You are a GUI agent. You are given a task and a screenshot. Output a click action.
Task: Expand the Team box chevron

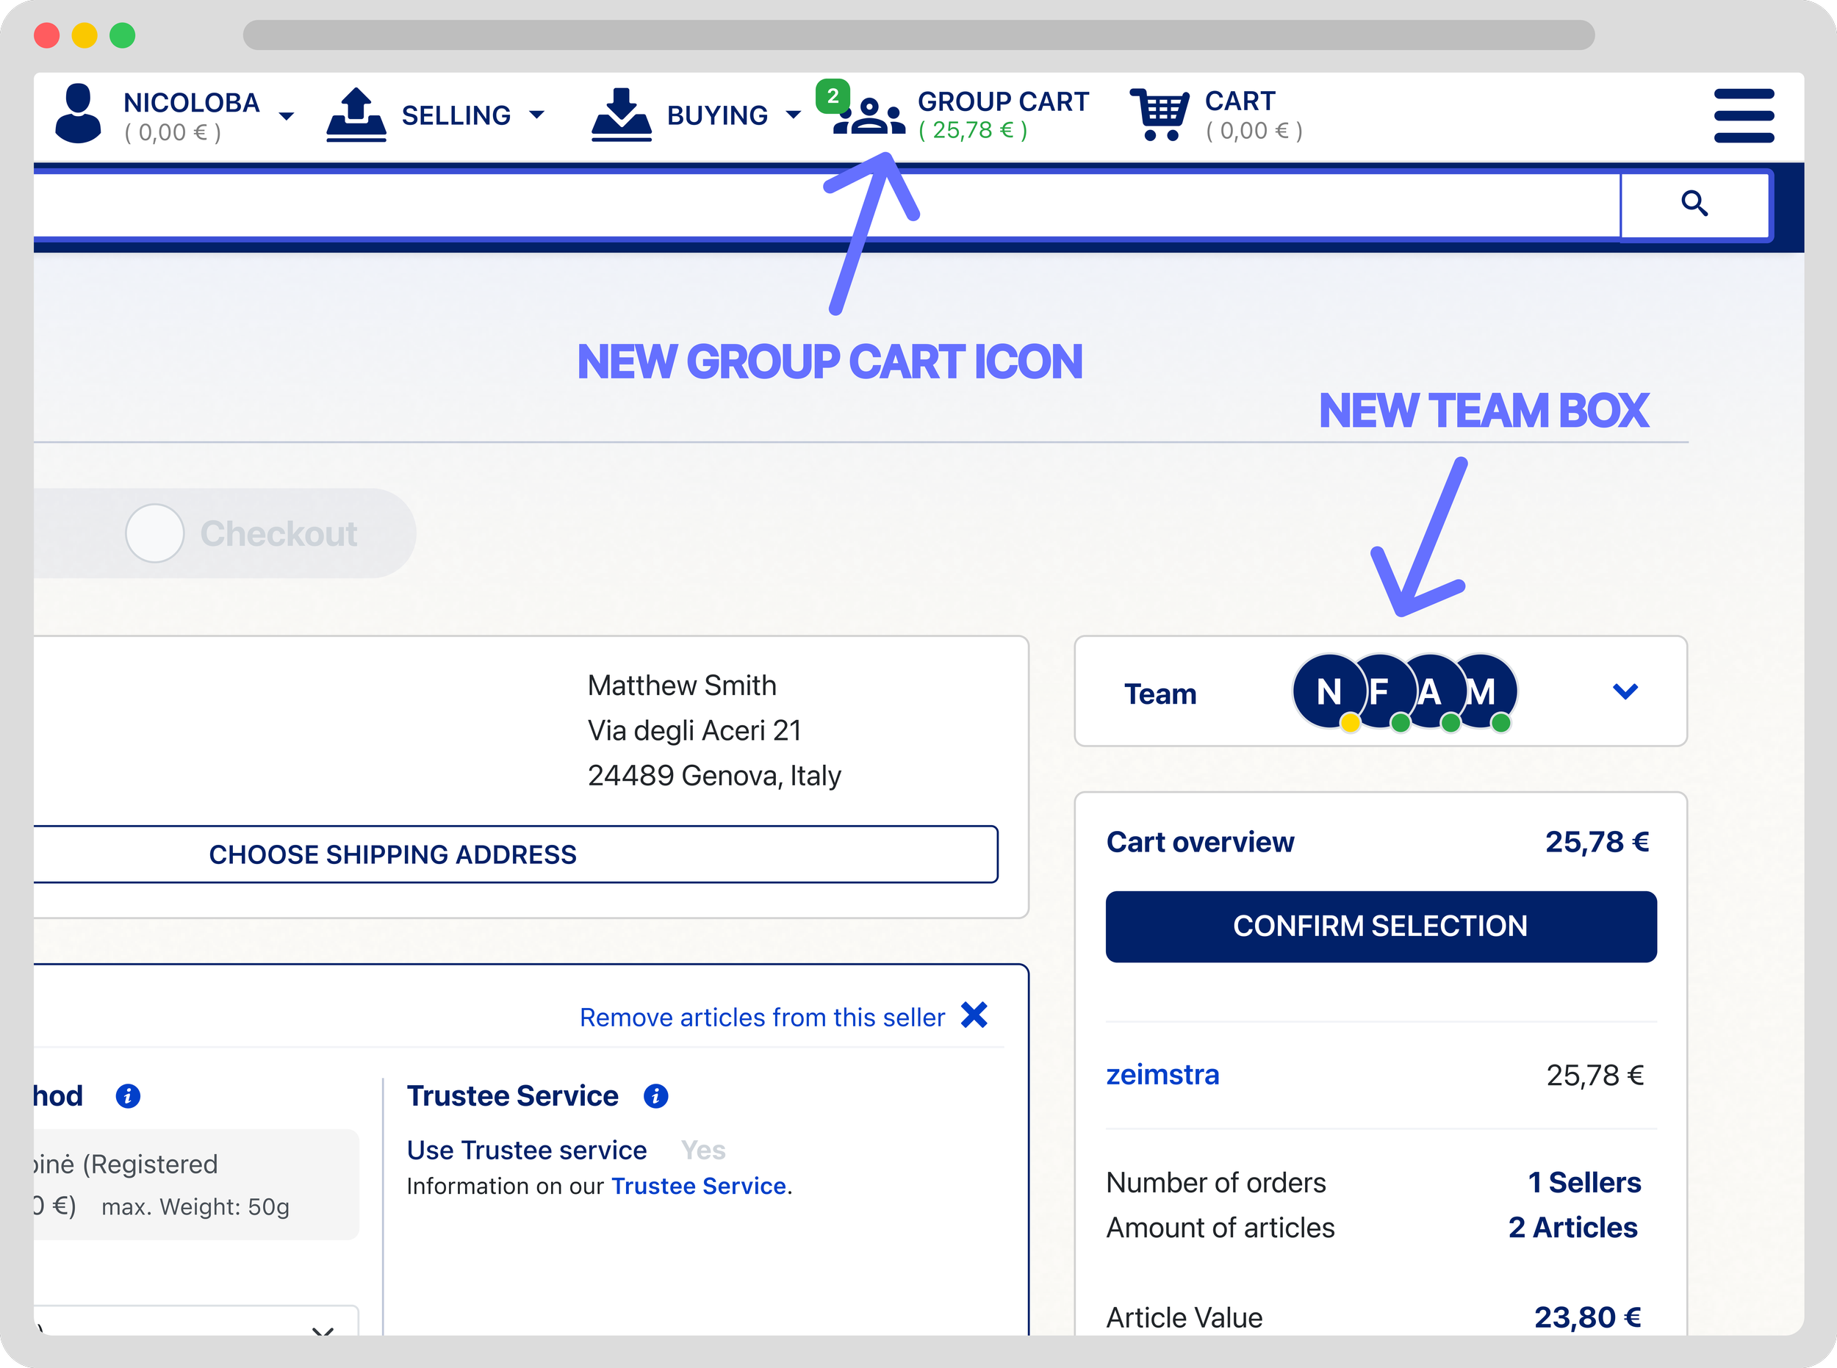1625,691
